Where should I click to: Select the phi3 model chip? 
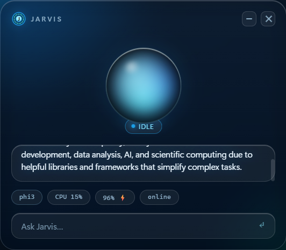tap(27, 197)
